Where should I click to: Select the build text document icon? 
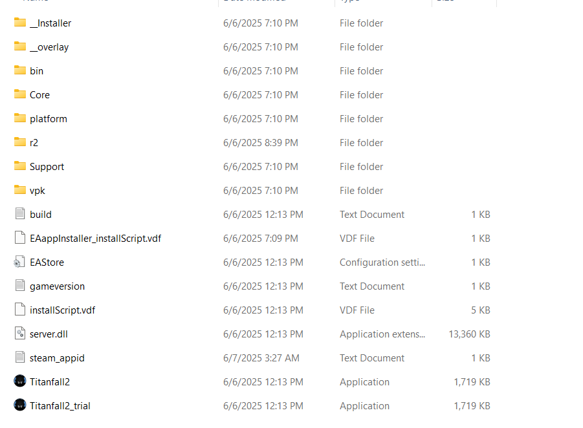point(20,213)
